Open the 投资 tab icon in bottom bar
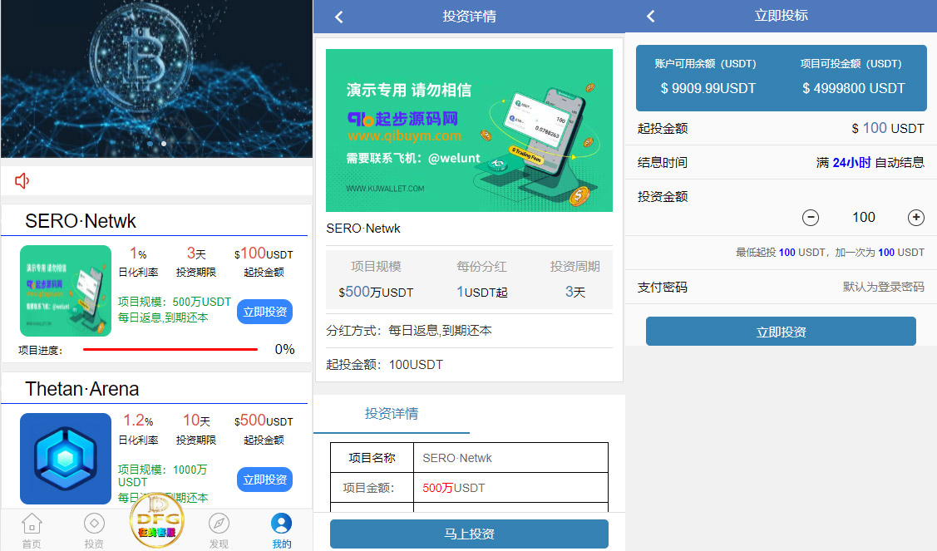The width and height of the screenshot is (937, 551). tap(94, 524)
